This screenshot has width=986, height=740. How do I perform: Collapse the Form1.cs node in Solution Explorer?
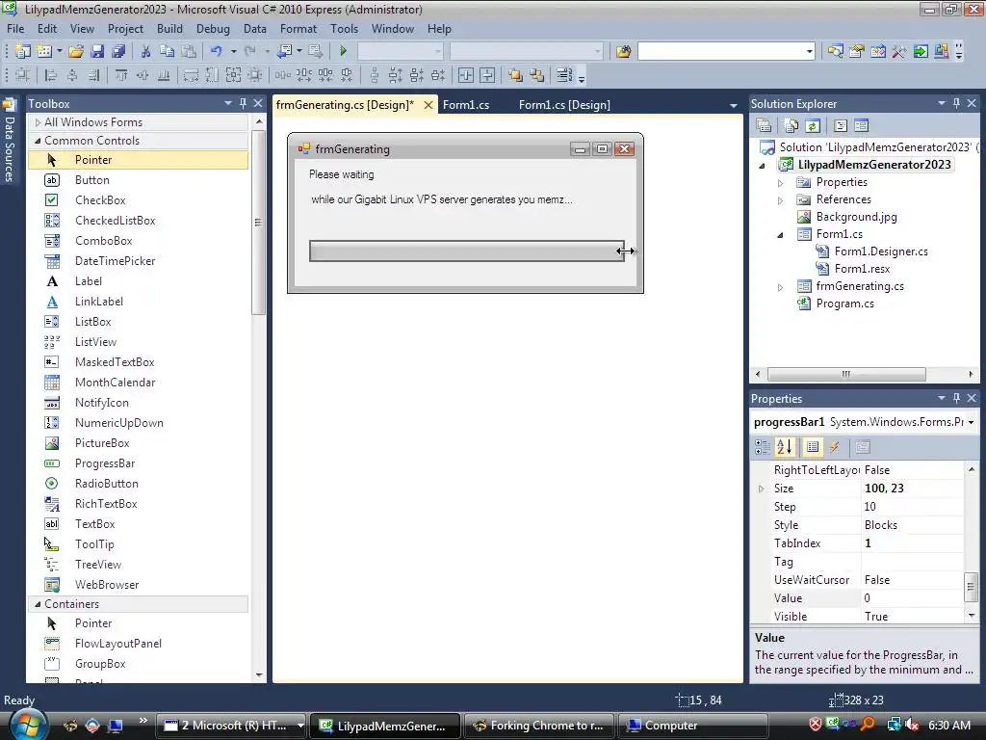[x=780, y=235]
